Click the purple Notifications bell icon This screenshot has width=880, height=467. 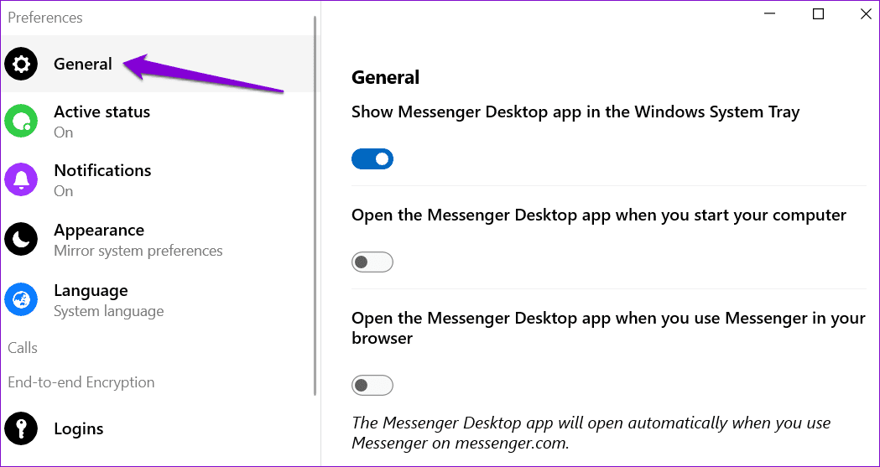21,179
